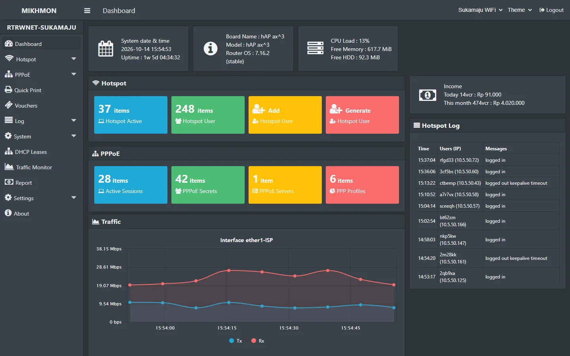Open the DHCP Leases menu item
Screen dimensions: 570x356
[x=41, y=151]
